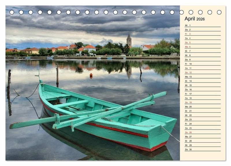Click the turquoise rowing boat photo
The width and height of the screenshot is (231, 166).
pos(93,83)
